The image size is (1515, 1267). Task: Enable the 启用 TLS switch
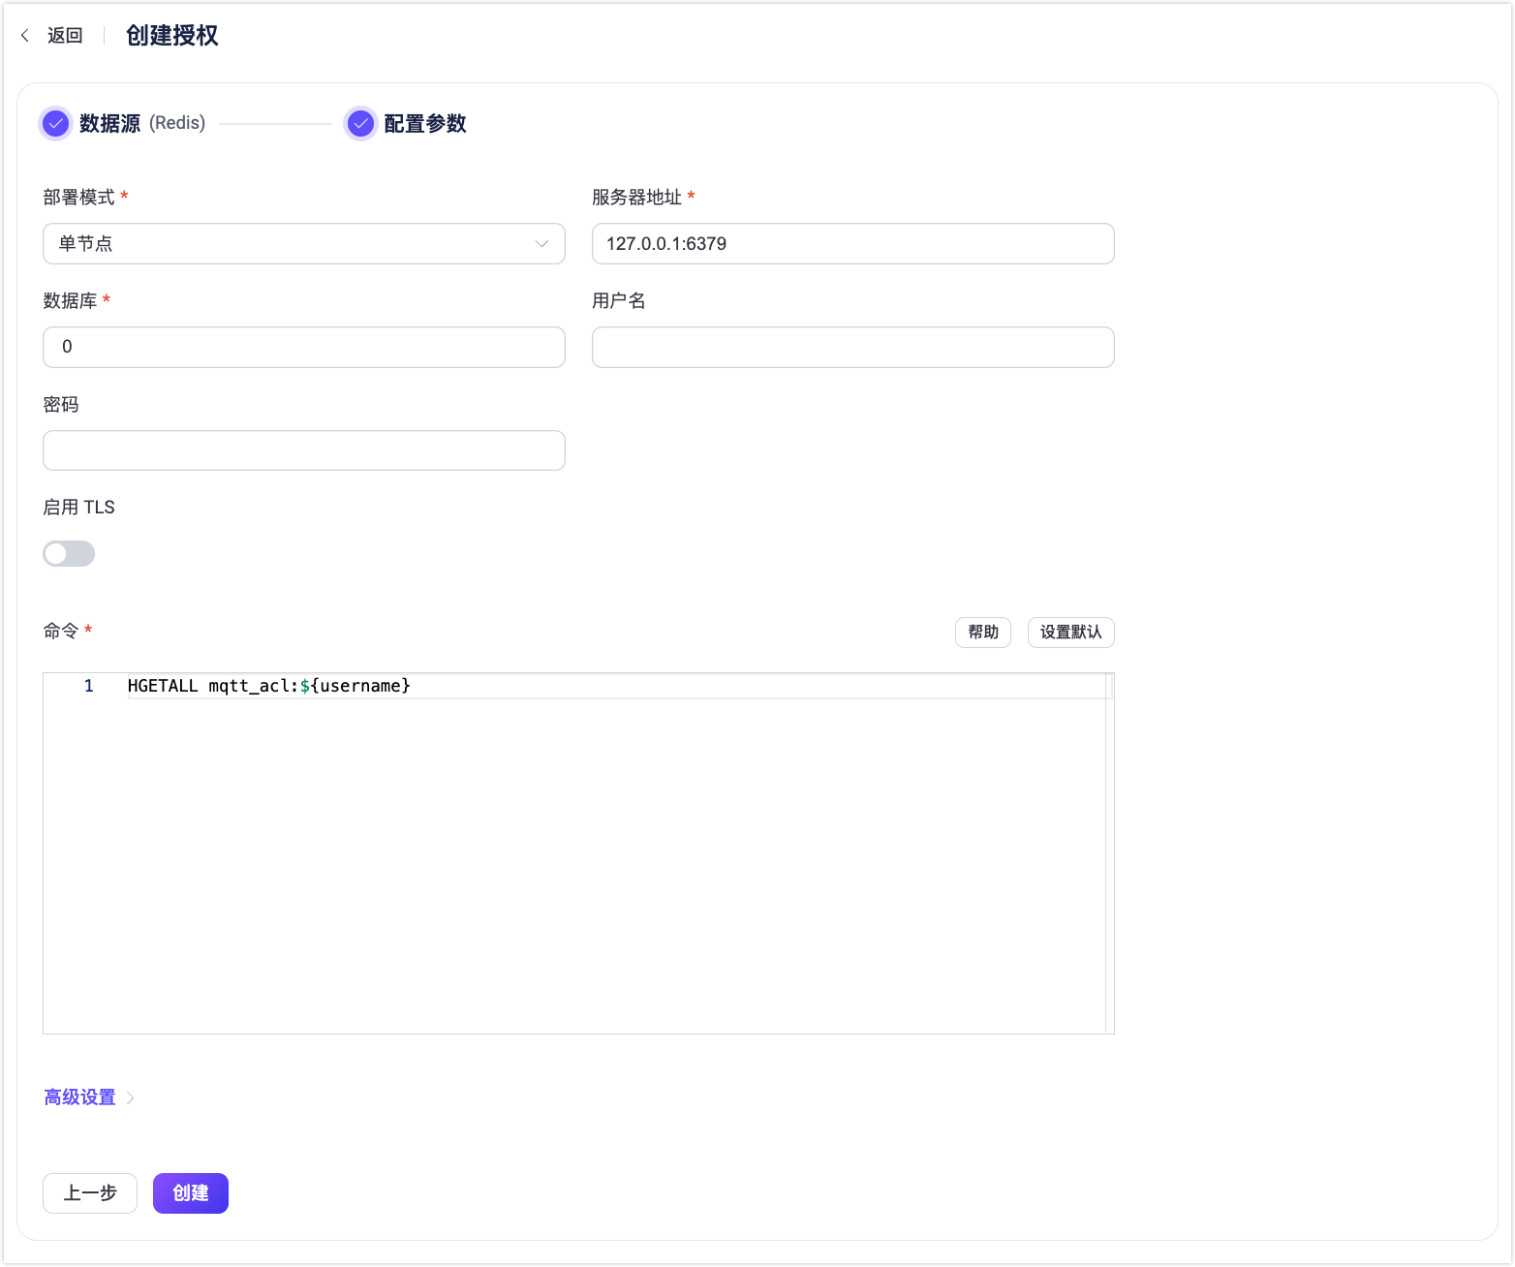click(68, 553)
